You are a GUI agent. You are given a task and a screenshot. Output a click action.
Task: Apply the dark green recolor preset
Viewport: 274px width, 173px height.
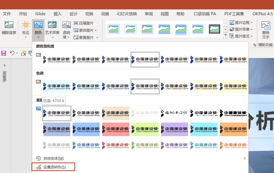[x=145, y=129]
